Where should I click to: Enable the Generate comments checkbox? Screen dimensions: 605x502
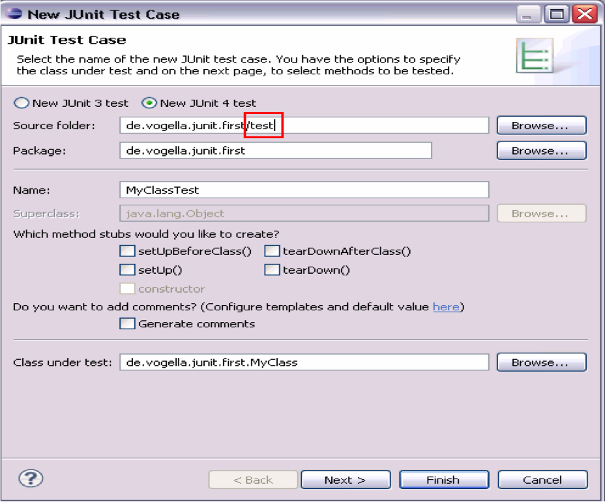127,324
